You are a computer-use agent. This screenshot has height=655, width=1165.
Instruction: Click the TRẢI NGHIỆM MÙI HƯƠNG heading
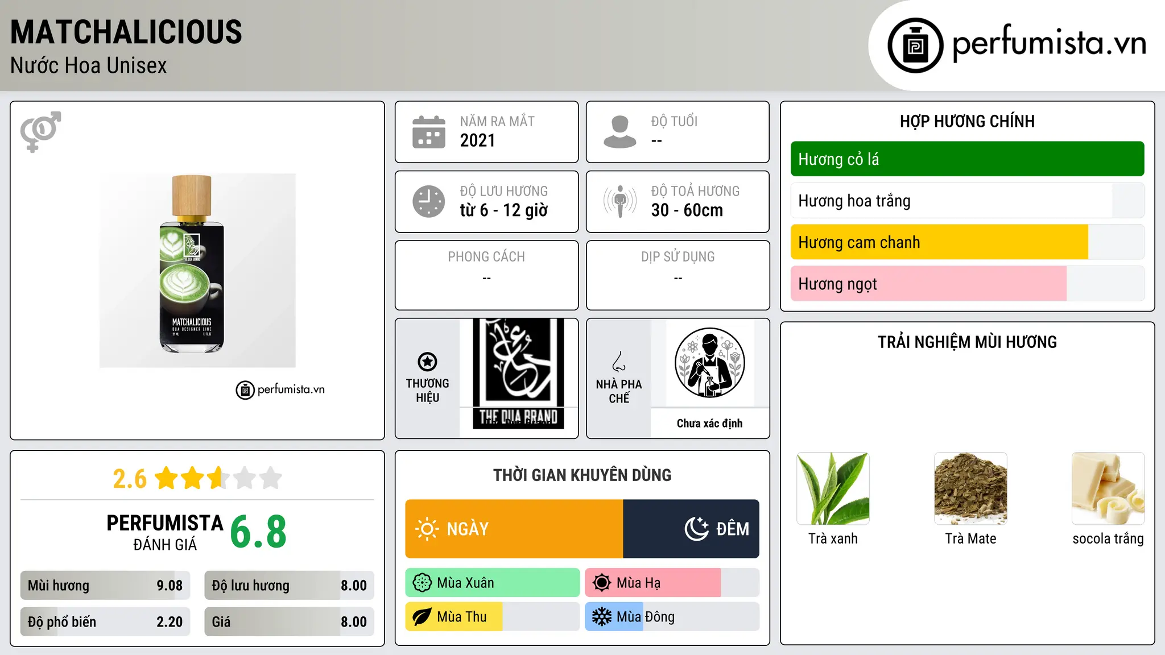[967, 342]
